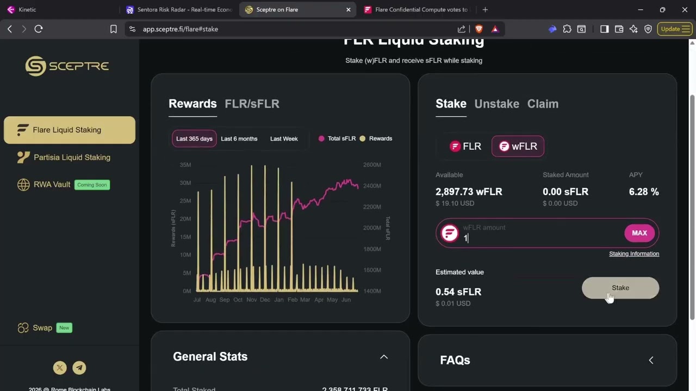Open the Staking Information link
This screenshot has height=391, width=696.
click(x=634, y=254)
